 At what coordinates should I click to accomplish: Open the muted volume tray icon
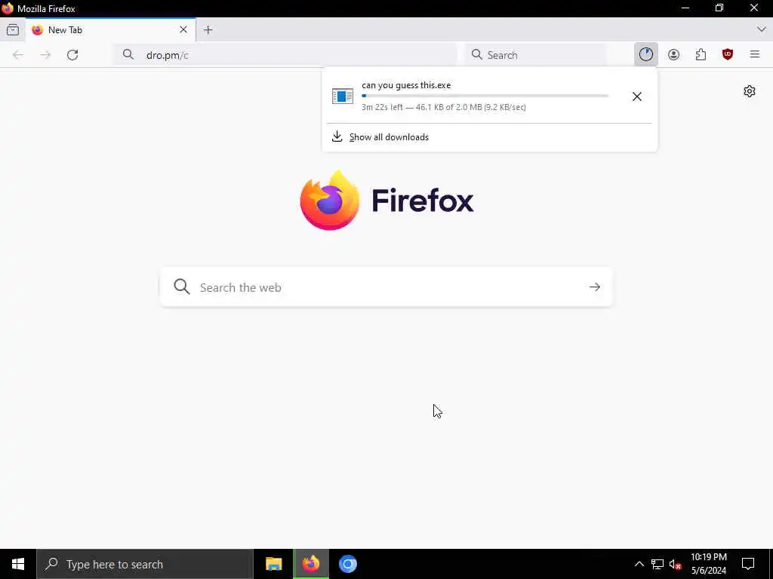(x=675, y=564)
